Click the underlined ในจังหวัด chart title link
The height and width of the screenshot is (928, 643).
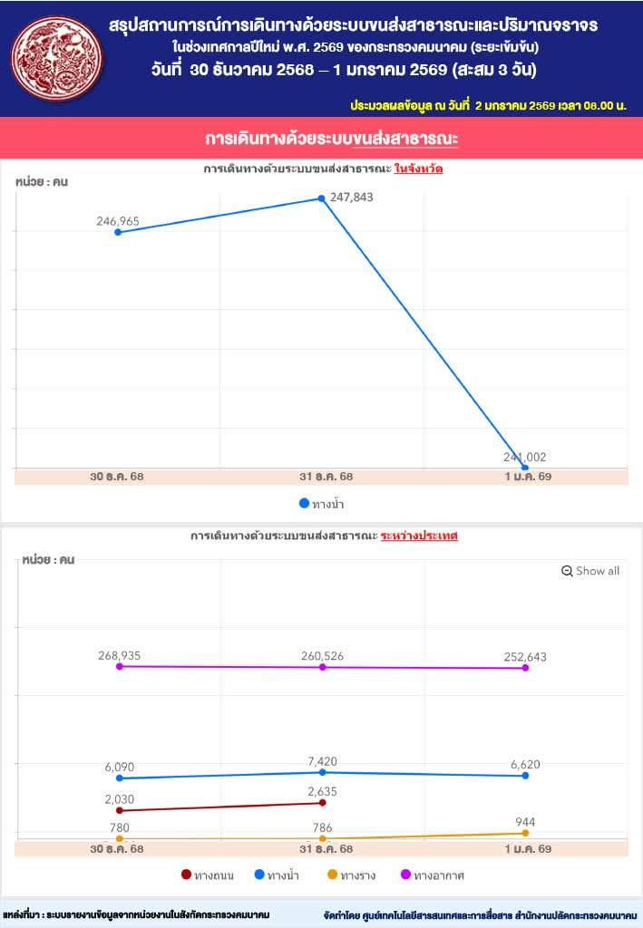coord(419,169)
